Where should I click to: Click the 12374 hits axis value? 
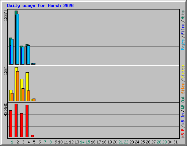[5, 16]
